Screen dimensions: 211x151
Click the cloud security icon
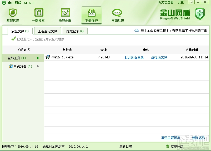click(x=137, y=30)
